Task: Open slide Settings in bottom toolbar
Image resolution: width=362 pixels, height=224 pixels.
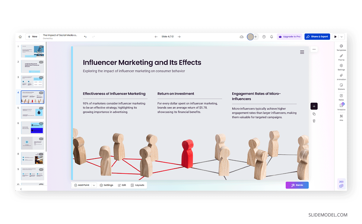Action: point(106,185)
